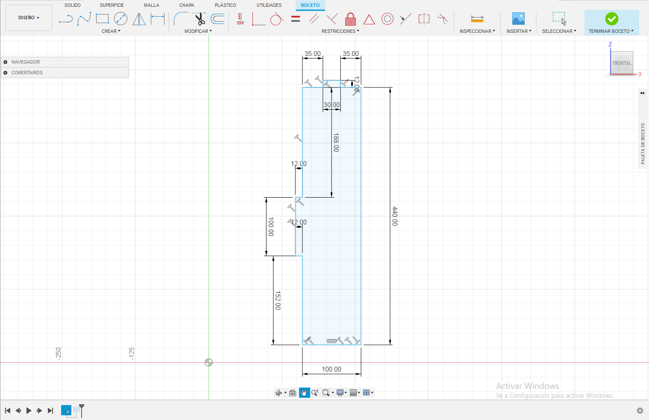The height and width of the screenshot is (420, 649).
Task: Switch to the PLÁSTICO tab
Action: pos(226,5)
